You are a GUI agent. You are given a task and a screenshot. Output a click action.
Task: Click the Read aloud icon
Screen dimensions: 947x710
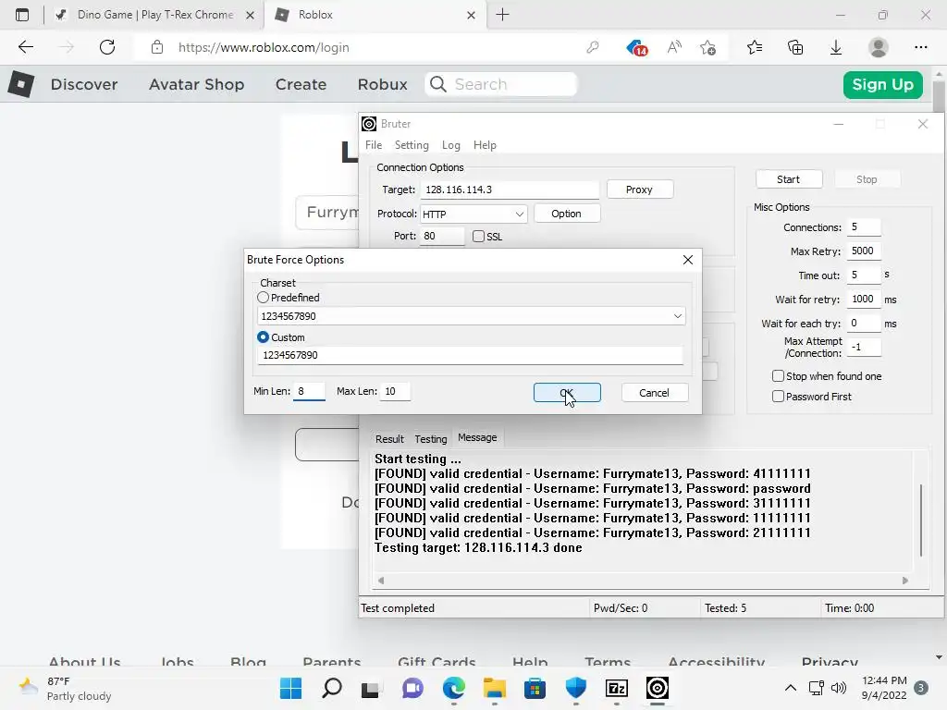coord(674,47)
